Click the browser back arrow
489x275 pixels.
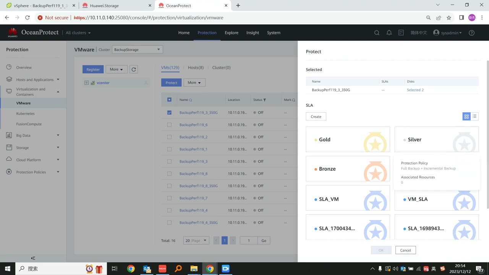[7, 18]
